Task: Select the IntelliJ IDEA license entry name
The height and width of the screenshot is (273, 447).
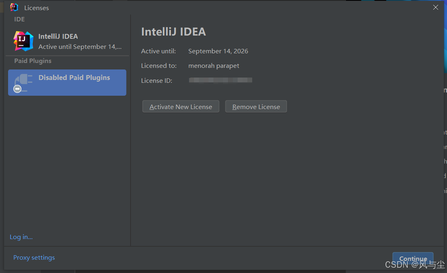Action: (x=58, y=36)
